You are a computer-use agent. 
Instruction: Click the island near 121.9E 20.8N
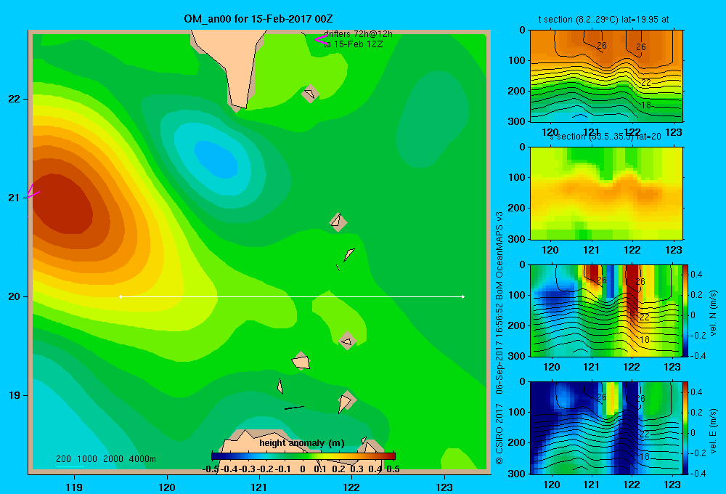pyautogui.click(x=338, y=222)
